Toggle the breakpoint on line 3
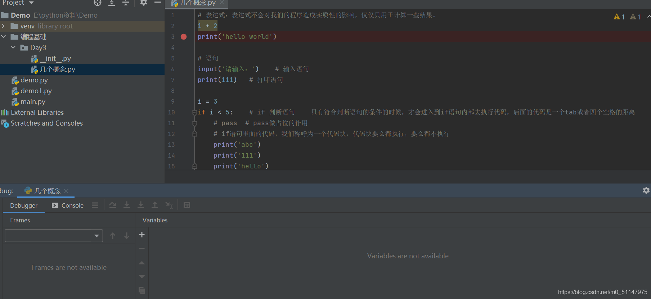This screenshot has width=651, height=299. (184, 37)
